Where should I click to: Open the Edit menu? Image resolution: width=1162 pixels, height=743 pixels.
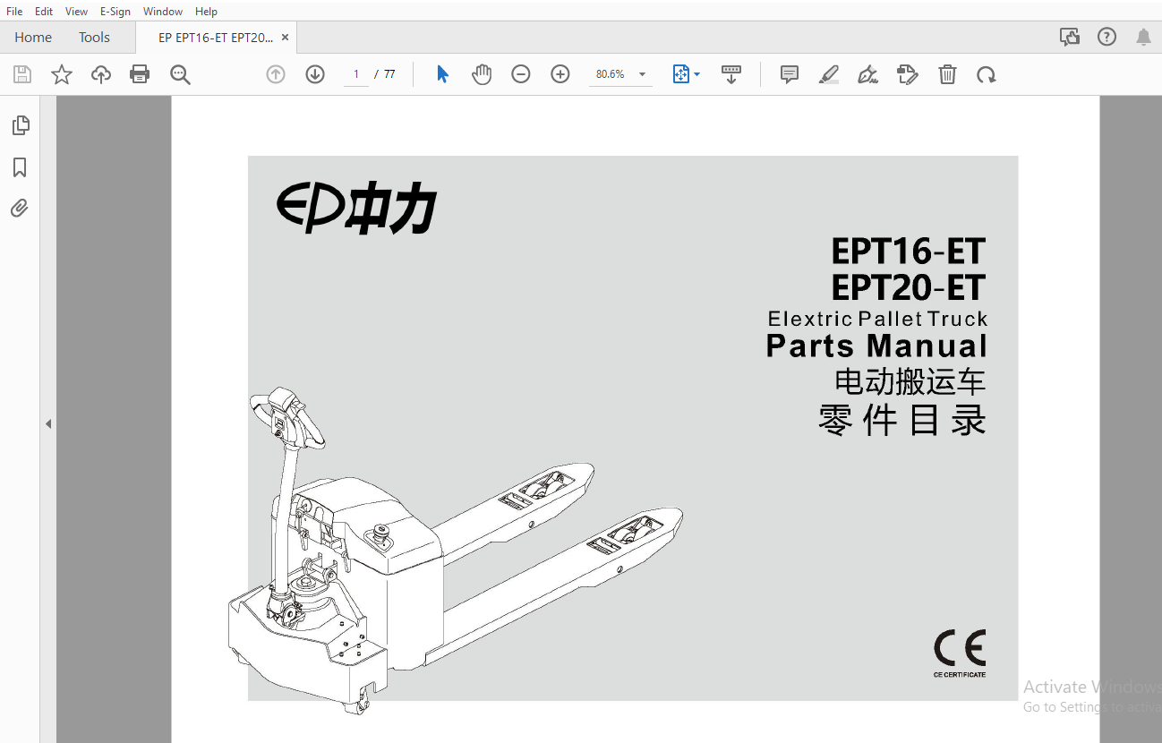pyautogui.click(x=44, y=12)
